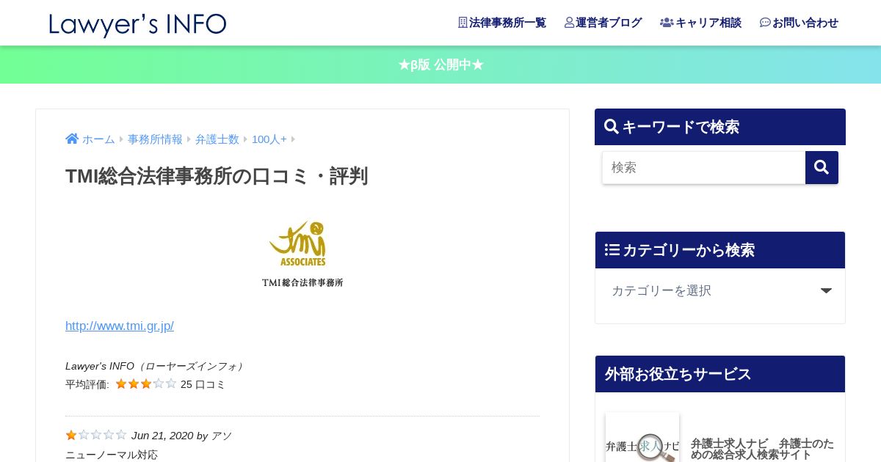The image size is (881, 462).
Task: Open the 100人+ breadcrumb link
Action: tap(269, 139)
